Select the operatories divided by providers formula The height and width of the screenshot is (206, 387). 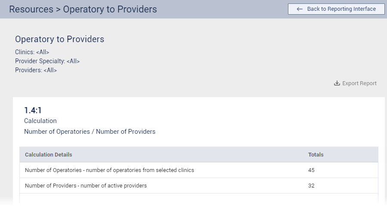click(90, 132)
